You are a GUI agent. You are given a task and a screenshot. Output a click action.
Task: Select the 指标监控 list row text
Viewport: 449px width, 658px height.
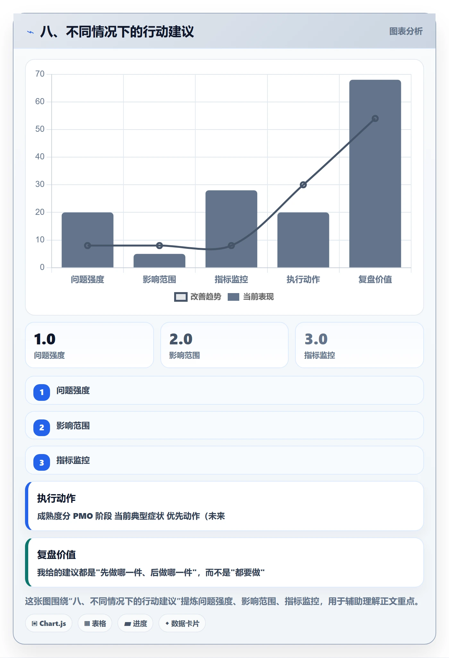pyautogui.click(x=73, y=460)
